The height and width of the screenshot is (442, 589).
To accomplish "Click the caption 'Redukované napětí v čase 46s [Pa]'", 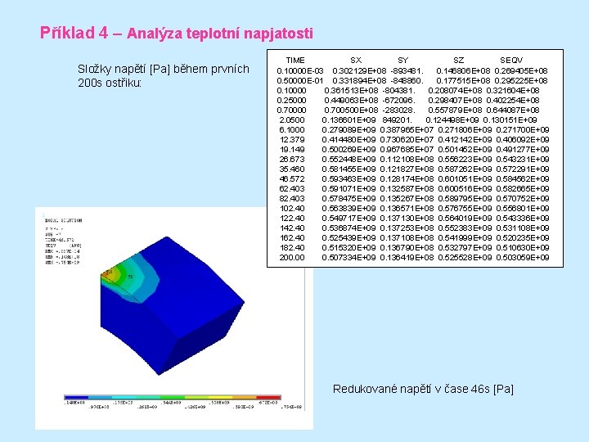I will 423,389.
